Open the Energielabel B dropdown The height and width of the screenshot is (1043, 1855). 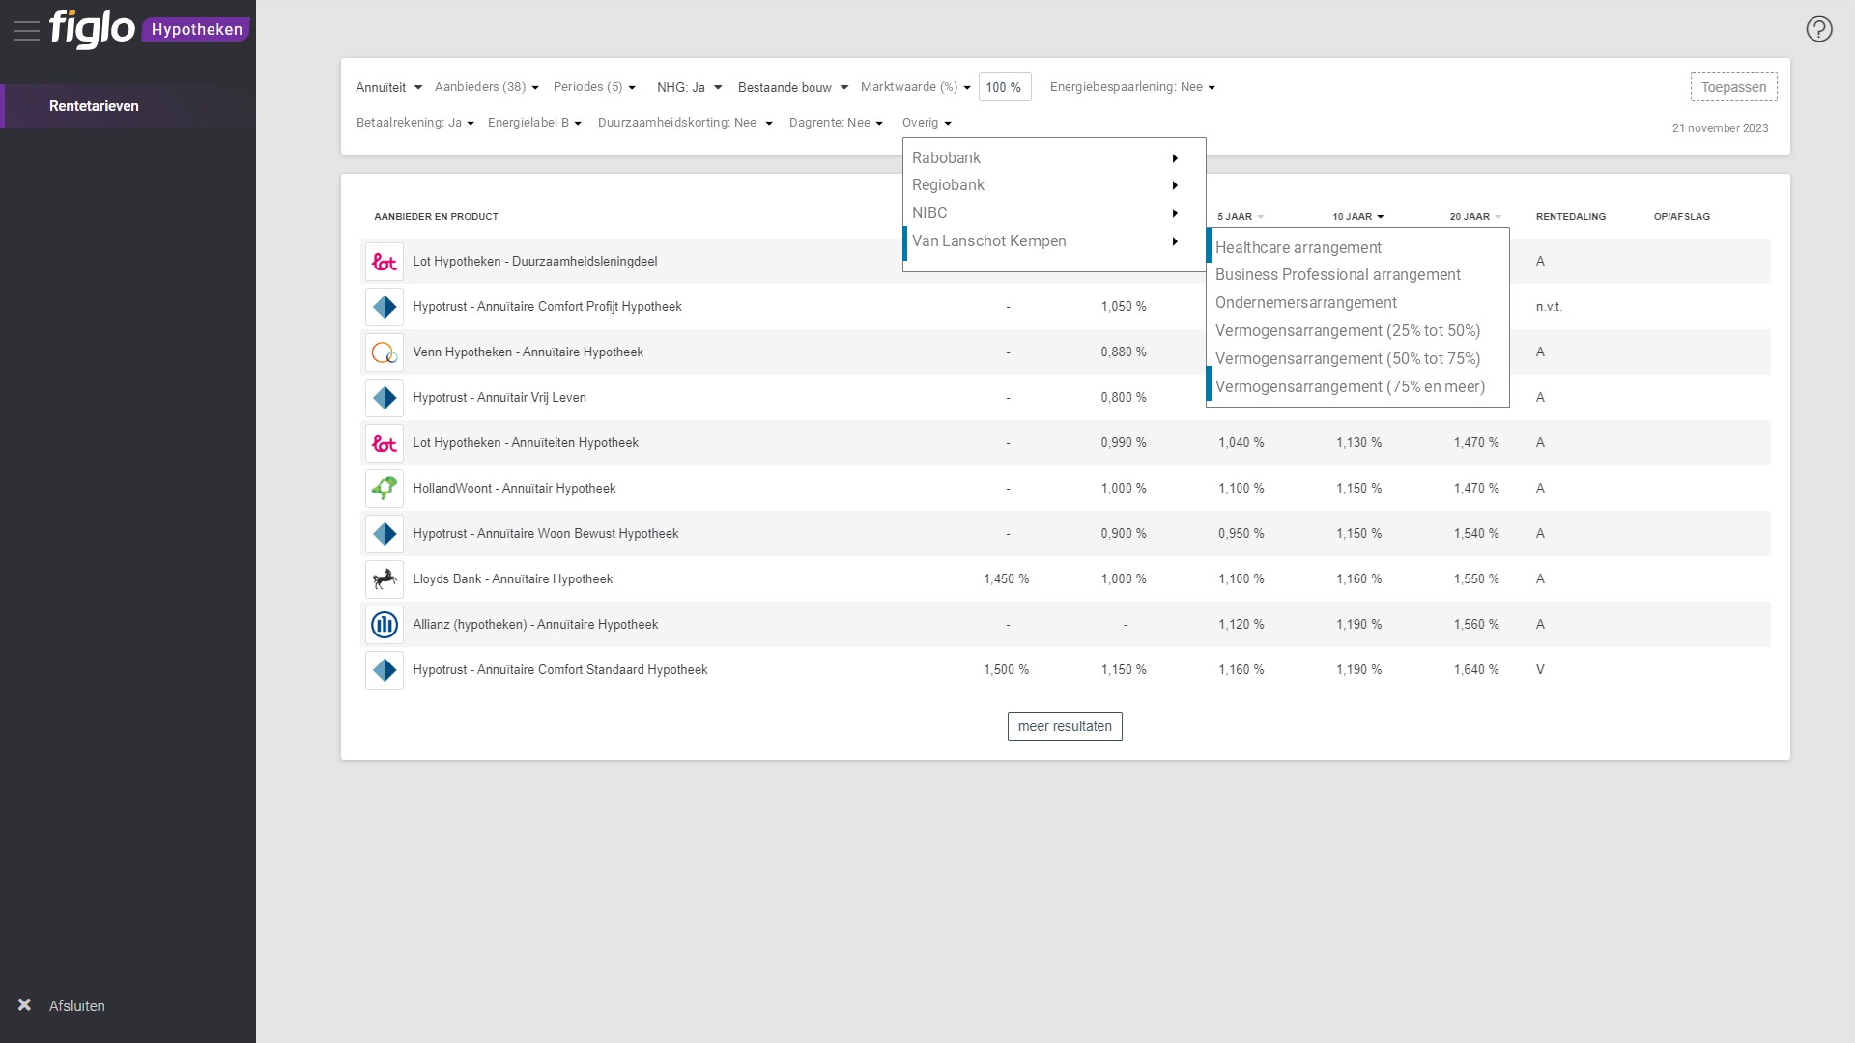pos(534,123)
